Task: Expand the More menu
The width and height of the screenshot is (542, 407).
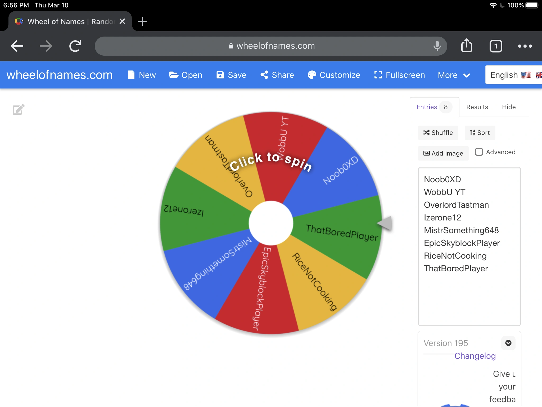Action: click(454, 75)
